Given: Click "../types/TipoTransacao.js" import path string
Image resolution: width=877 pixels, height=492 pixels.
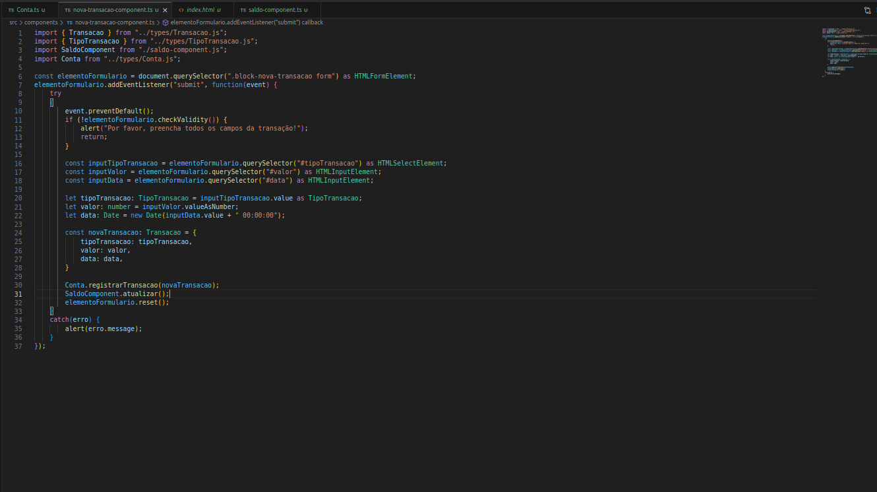Looking at the screenshot, I should click(x=202, y=41).
